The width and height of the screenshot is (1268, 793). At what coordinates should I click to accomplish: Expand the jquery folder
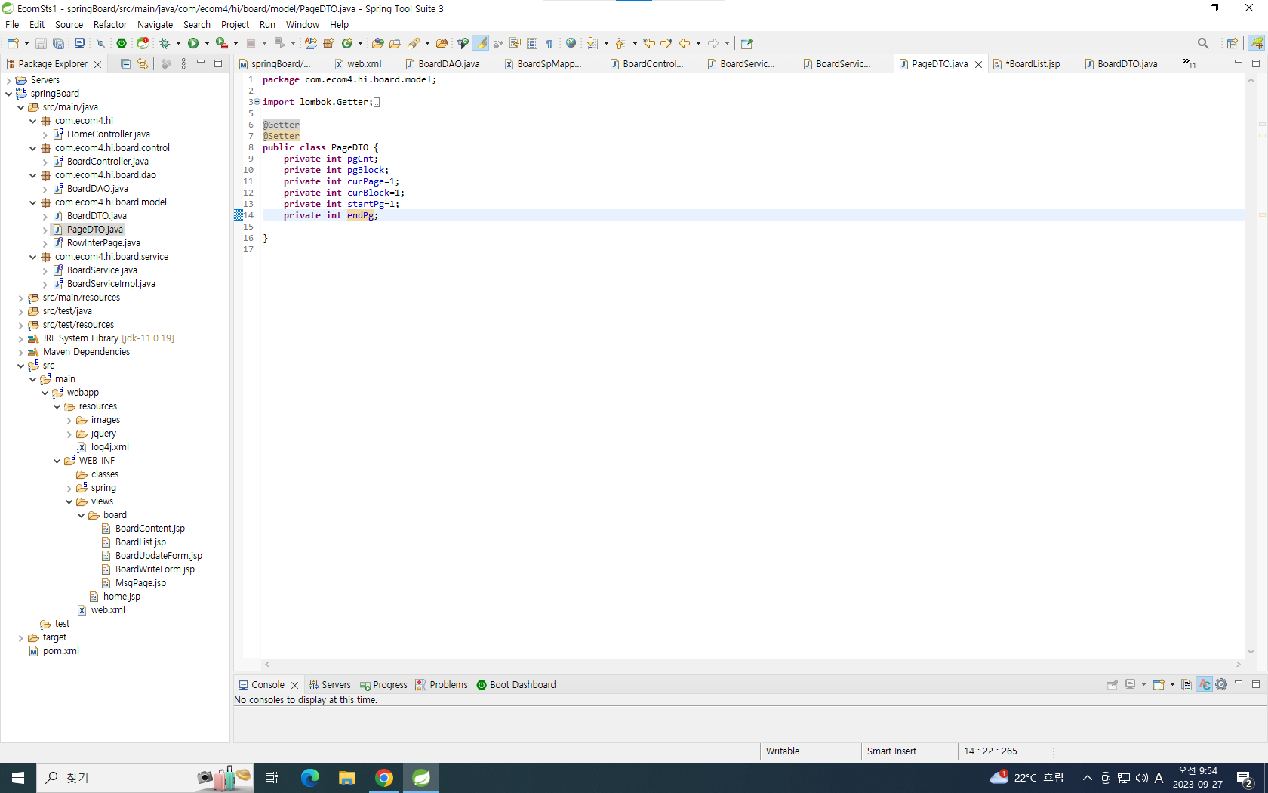[69, 434]
